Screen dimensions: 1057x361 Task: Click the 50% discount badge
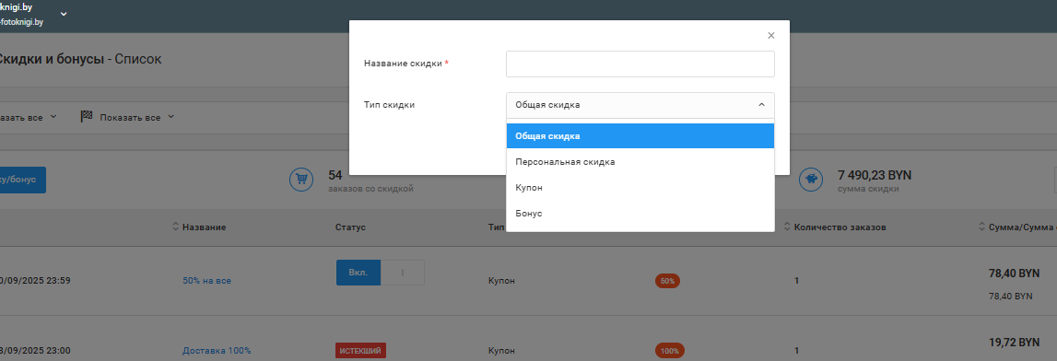pyautogui.click(x=667, y=281)
